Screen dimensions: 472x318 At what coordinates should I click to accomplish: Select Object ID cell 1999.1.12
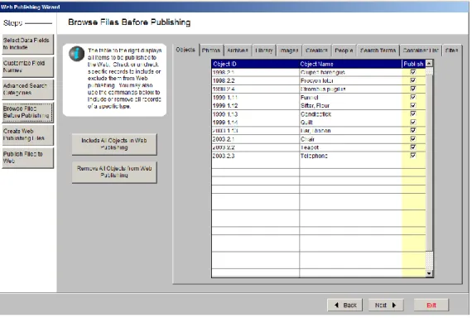[x=256, y=106]
